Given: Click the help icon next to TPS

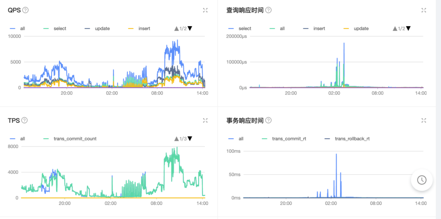Looking at the screenshot, I should click(x=24, y=120).
